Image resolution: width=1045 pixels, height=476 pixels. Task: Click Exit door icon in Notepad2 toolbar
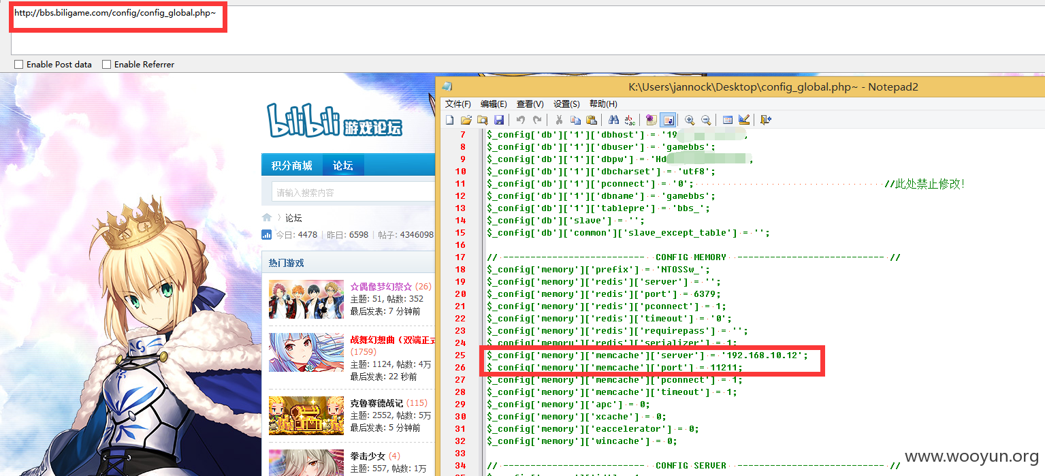(x=766, y=120)
